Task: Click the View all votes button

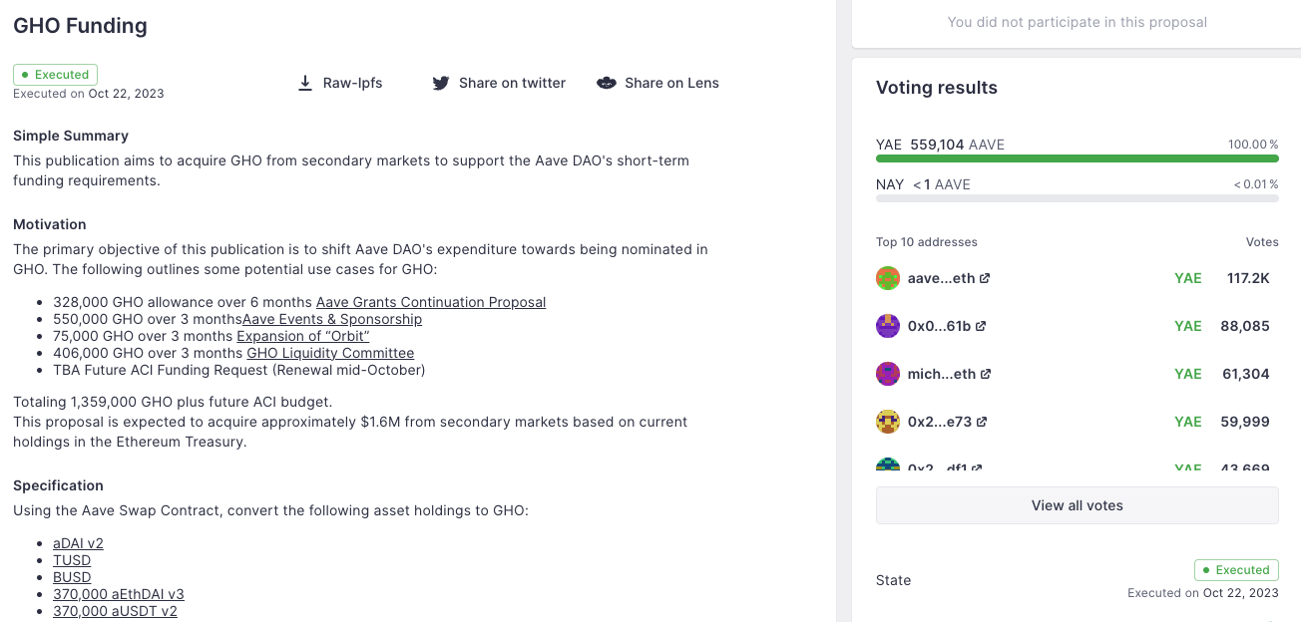Action: coord(1077,505)
